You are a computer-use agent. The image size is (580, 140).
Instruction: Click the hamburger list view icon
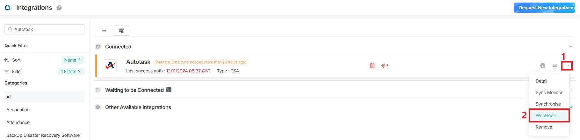[104, 31]
